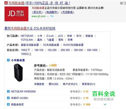Click the blue number 1 rank badge
This screenshot has width=126, height=109.
click(8, 60)
